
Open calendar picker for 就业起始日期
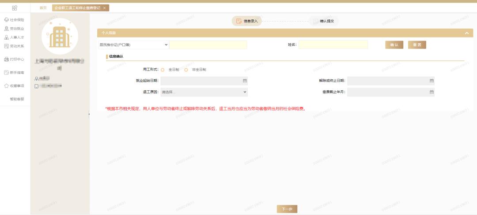(x=245, y=81)
